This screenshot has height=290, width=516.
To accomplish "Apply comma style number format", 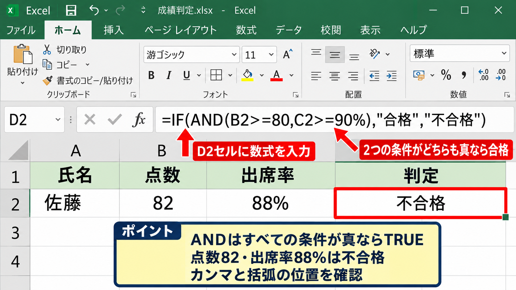I will coord(464,75).
